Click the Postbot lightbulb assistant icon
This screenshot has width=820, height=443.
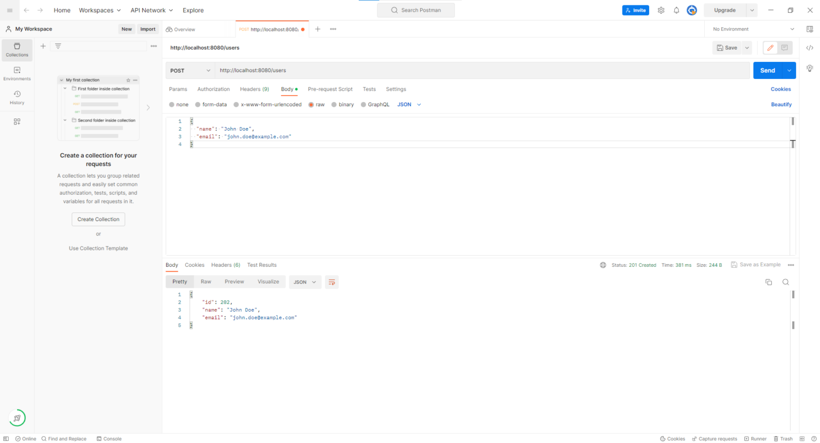pos(809,68)
